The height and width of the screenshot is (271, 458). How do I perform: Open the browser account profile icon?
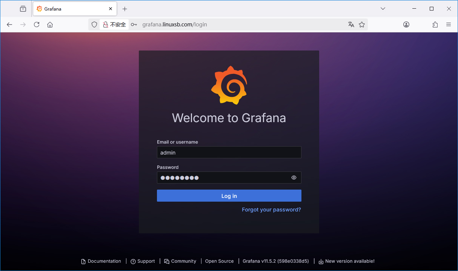tap(406, 24)
